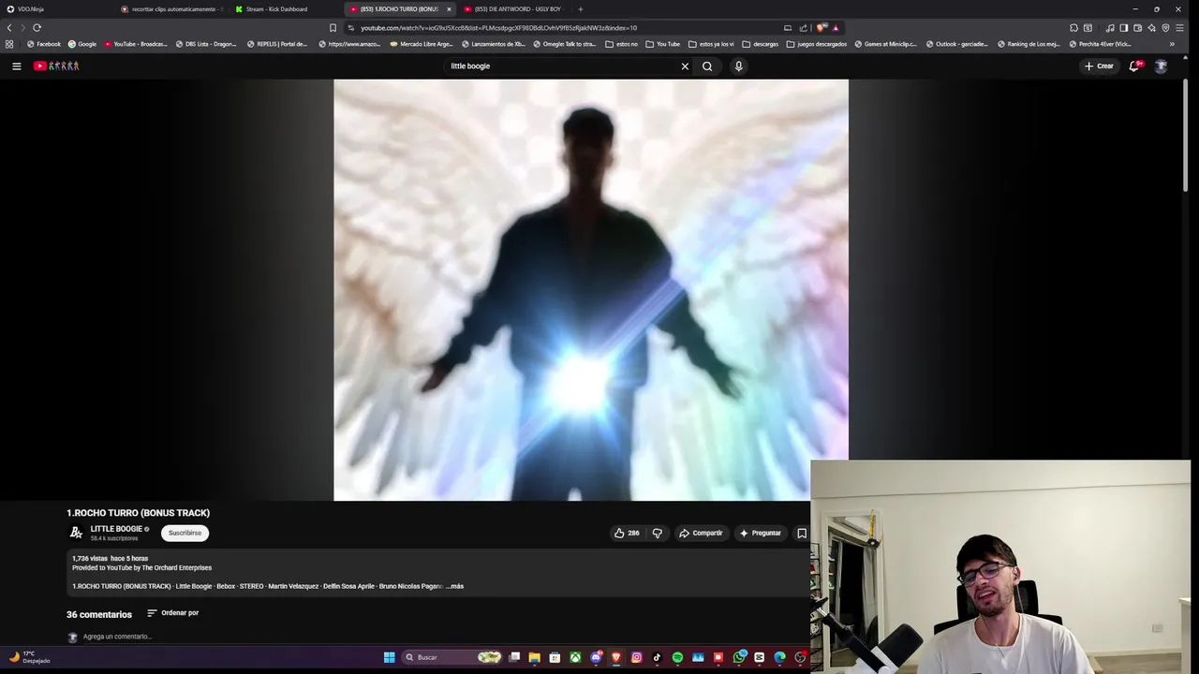Start voice search with microphone

pyautogui.click(x=738, y=66)
